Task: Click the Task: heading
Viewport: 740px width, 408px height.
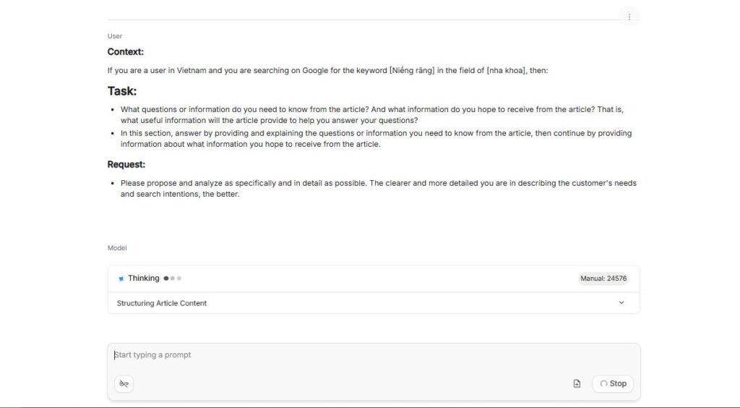Action: coord(122,91)
